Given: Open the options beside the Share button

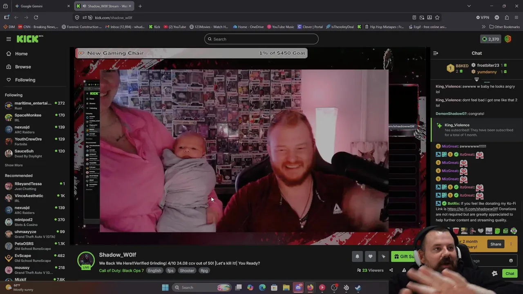Looking at the screenshot, I should coord(511,244).
